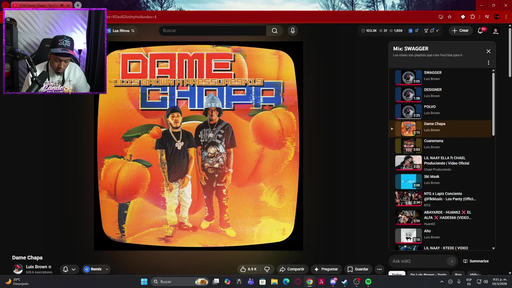Open the notifications bell with 9+ badge

click(x=481, y=31)
